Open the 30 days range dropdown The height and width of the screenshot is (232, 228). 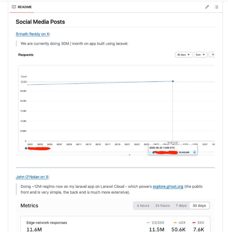coord(183,55)
